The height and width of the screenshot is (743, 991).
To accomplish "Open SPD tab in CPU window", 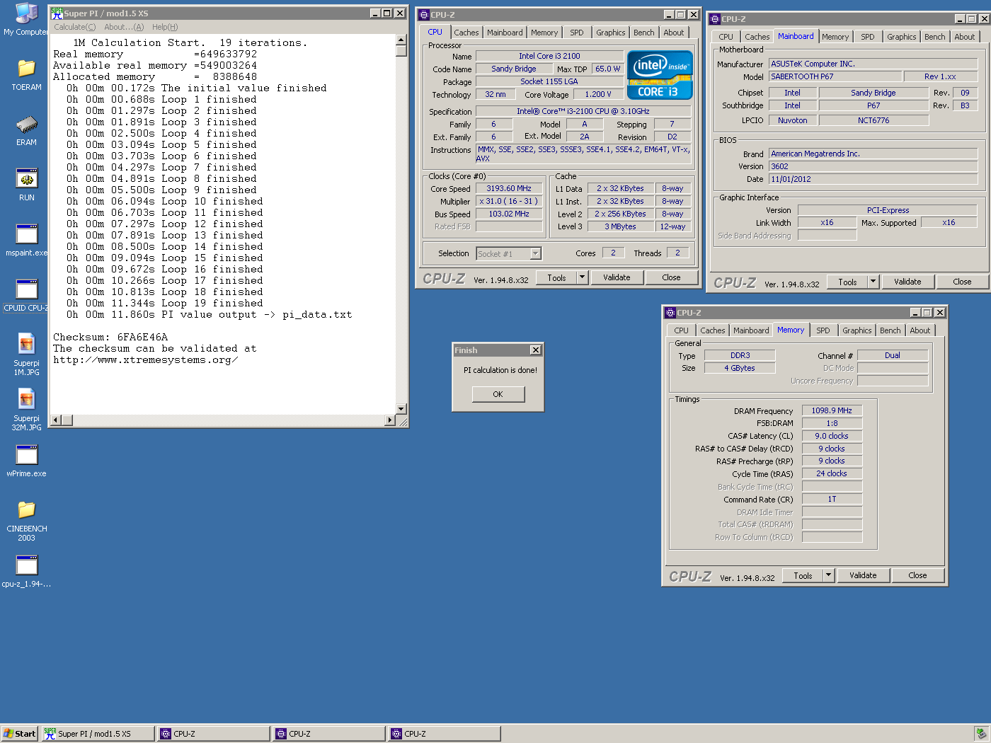I will (577, 33).
